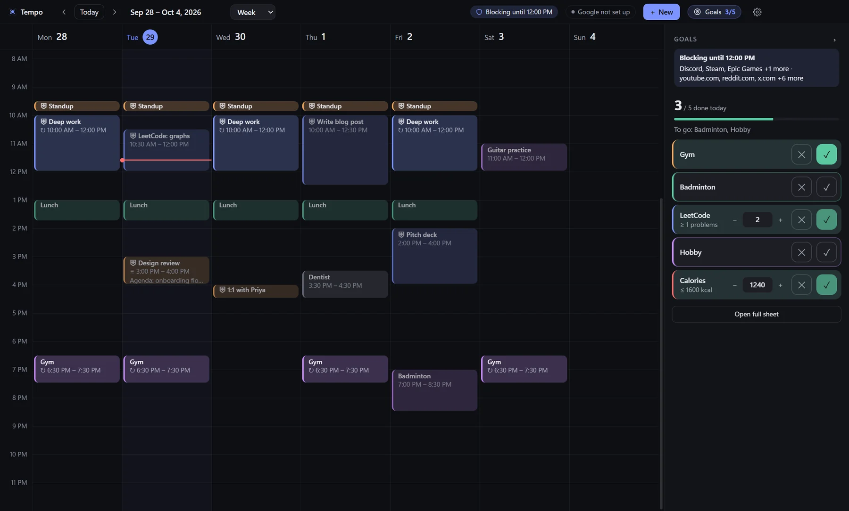Go to next week with right chevron
849x511 pixels.
coord(114,12)
